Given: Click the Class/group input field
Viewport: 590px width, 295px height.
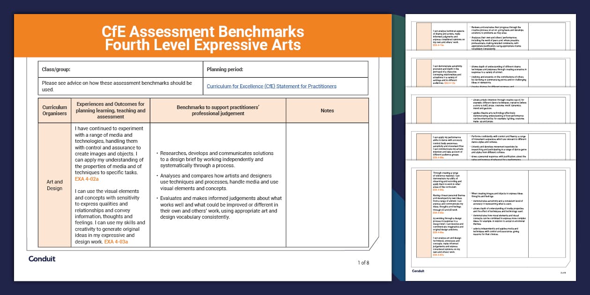Looking at the screenshot, I should pyautogui.click(x=120, y=69).
